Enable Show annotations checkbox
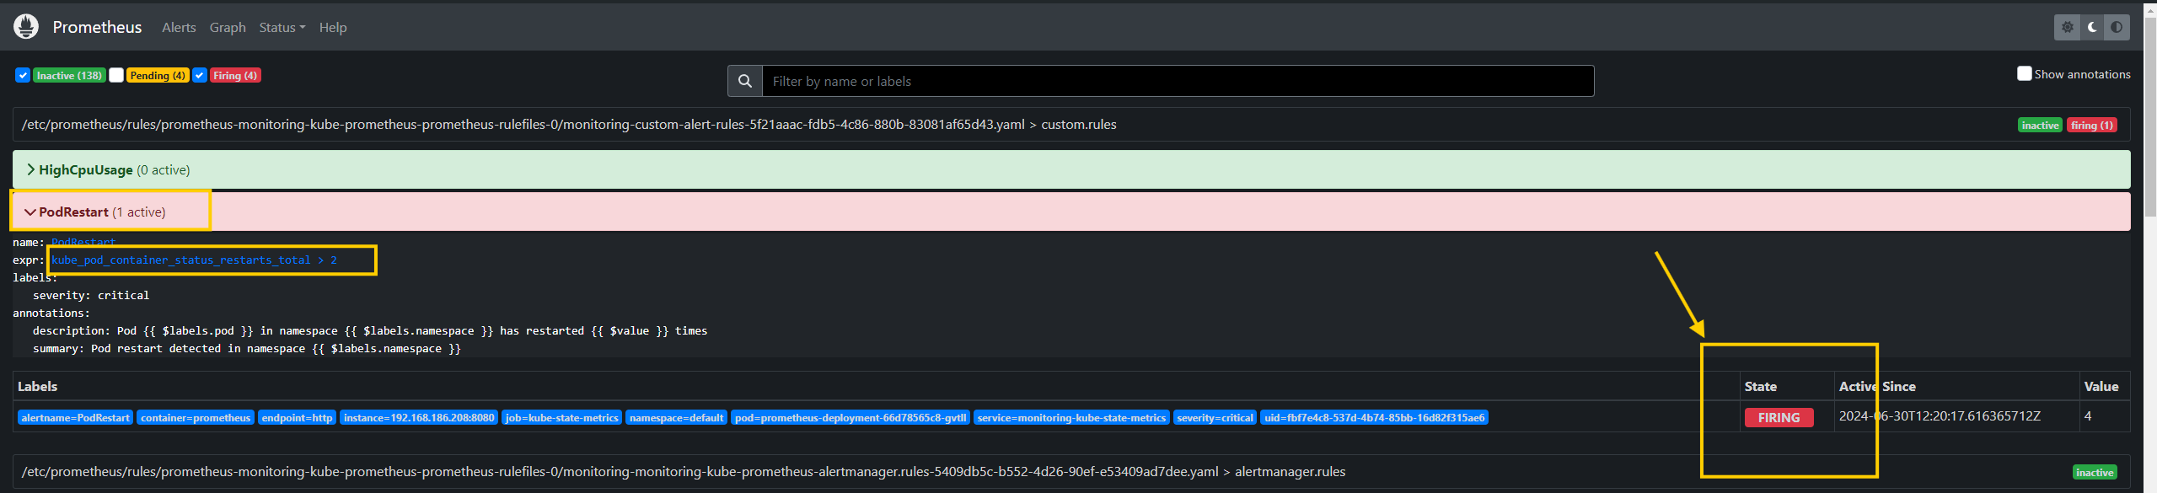The width and height of the screenshot is (2157, 493). click(2024, 73)
